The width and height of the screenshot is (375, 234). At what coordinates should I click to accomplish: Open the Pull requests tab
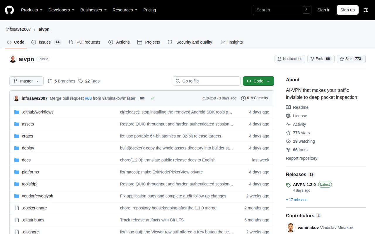point(84,42)
